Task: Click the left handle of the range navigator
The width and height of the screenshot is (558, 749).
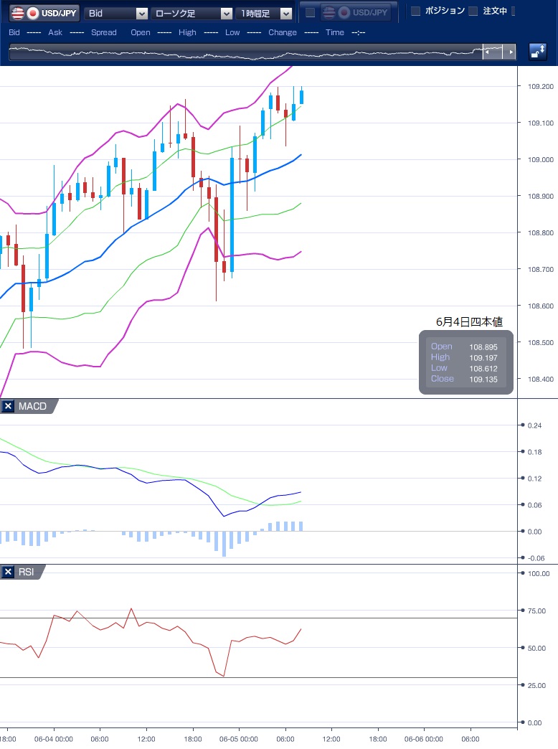Action: point(487,52)
